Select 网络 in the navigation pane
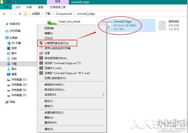This screenshot has width=188, height=133. tap(10, 102)
